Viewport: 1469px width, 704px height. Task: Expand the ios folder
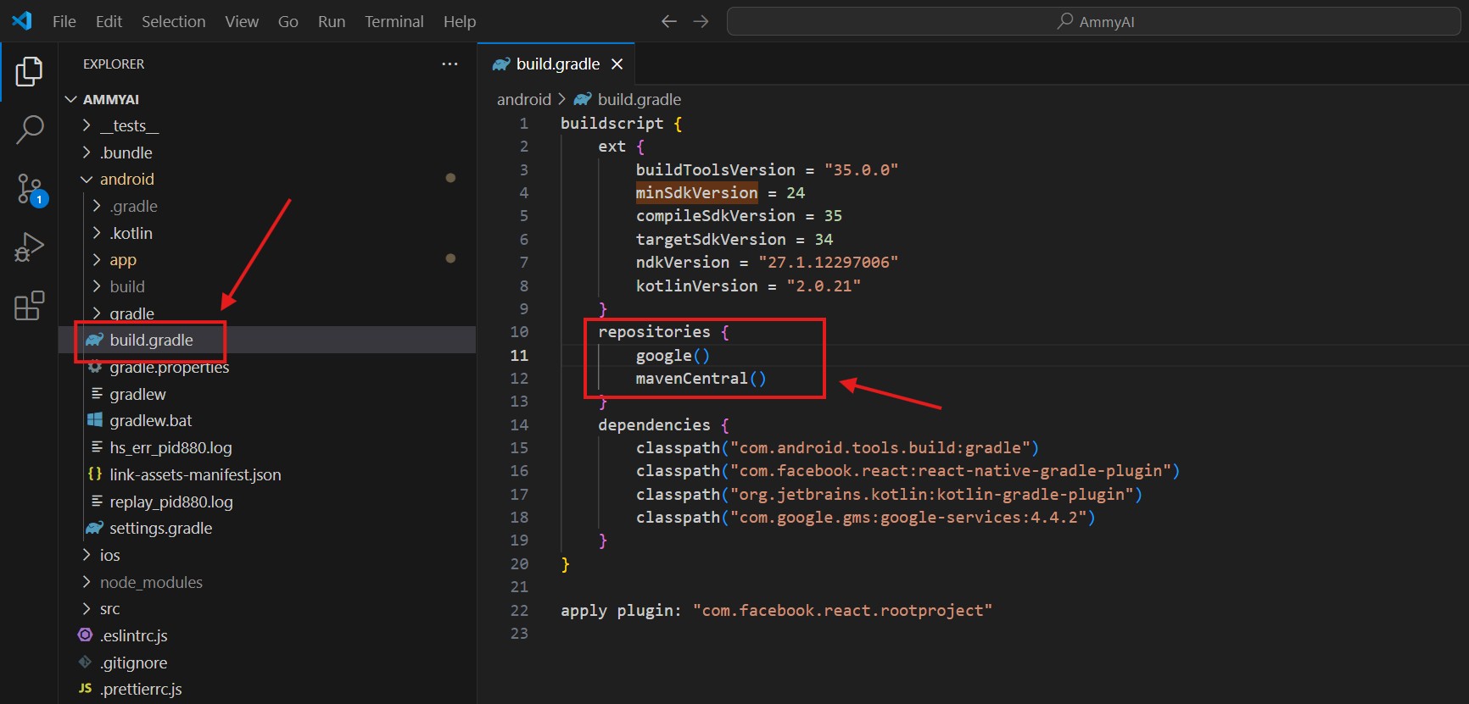[x=109, y=556]
